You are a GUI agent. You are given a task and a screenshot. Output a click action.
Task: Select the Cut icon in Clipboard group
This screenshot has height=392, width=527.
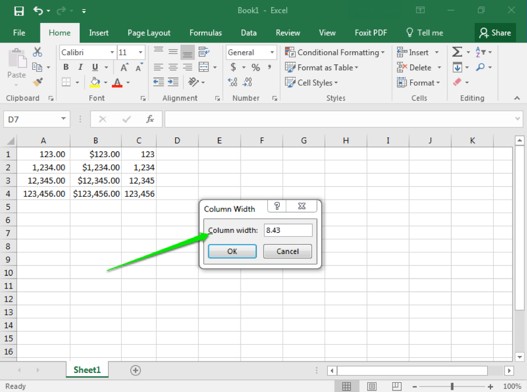37,52
